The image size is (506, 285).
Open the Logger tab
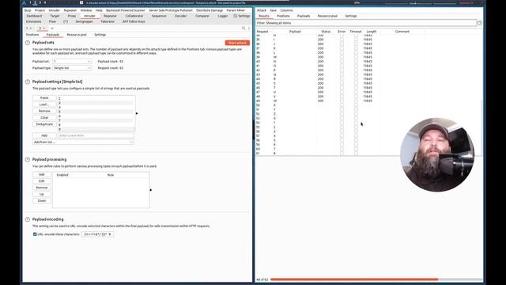[x=222, y=16]
